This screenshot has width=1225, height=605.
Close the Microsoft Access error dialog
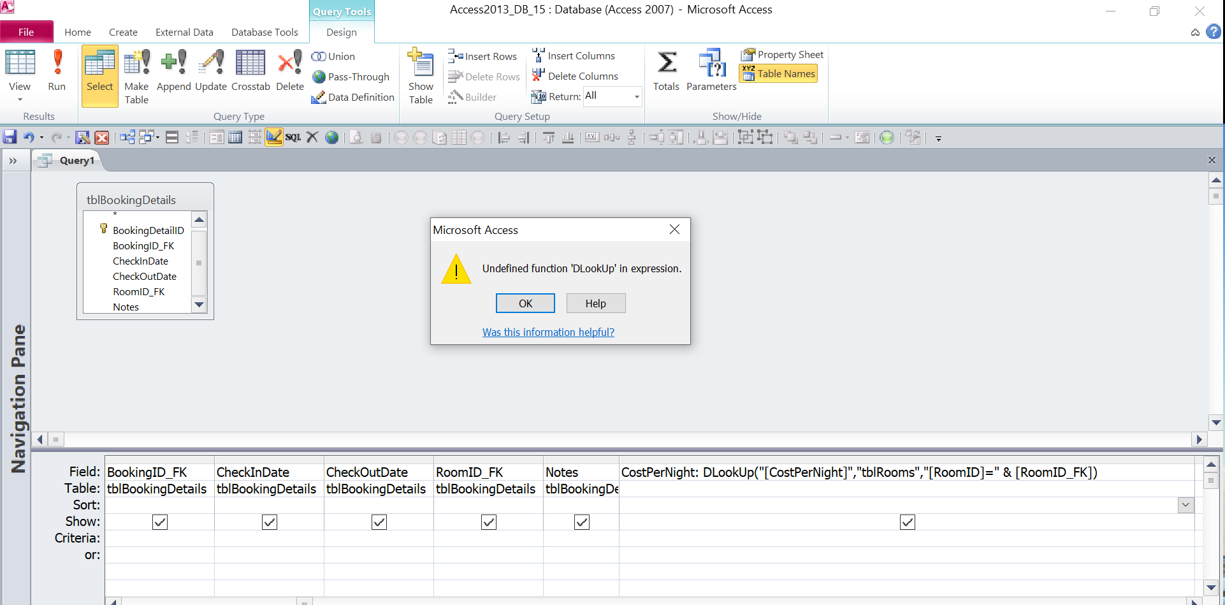click(674, 230)
